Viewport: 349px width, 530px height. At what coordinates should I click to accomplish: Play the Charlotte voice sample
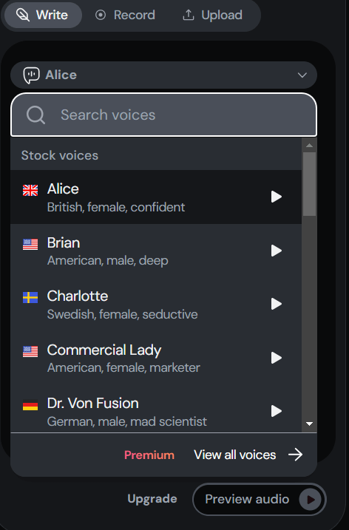[x=277, y=304]
